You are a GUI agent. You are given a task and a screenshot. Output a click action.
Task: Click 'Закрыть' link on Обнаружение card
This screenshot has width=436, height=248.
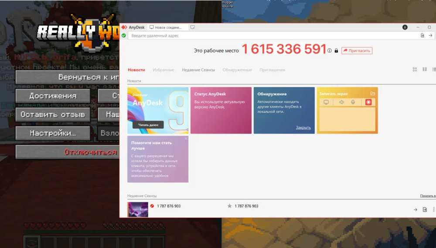303,127
